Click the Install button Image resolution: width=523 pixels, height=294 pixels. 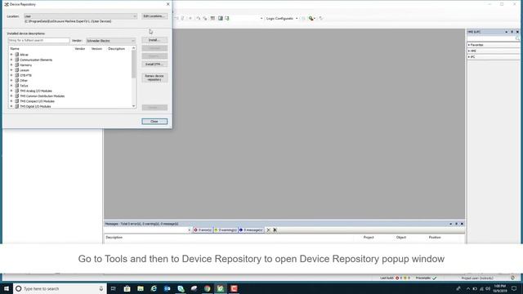(154, 40)
